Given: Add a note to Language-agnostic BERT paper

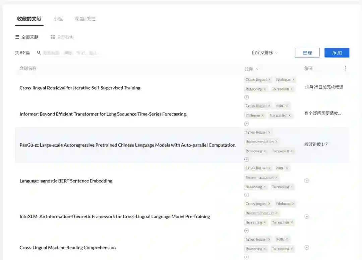Looking at the screenshot, I should 307,181.
